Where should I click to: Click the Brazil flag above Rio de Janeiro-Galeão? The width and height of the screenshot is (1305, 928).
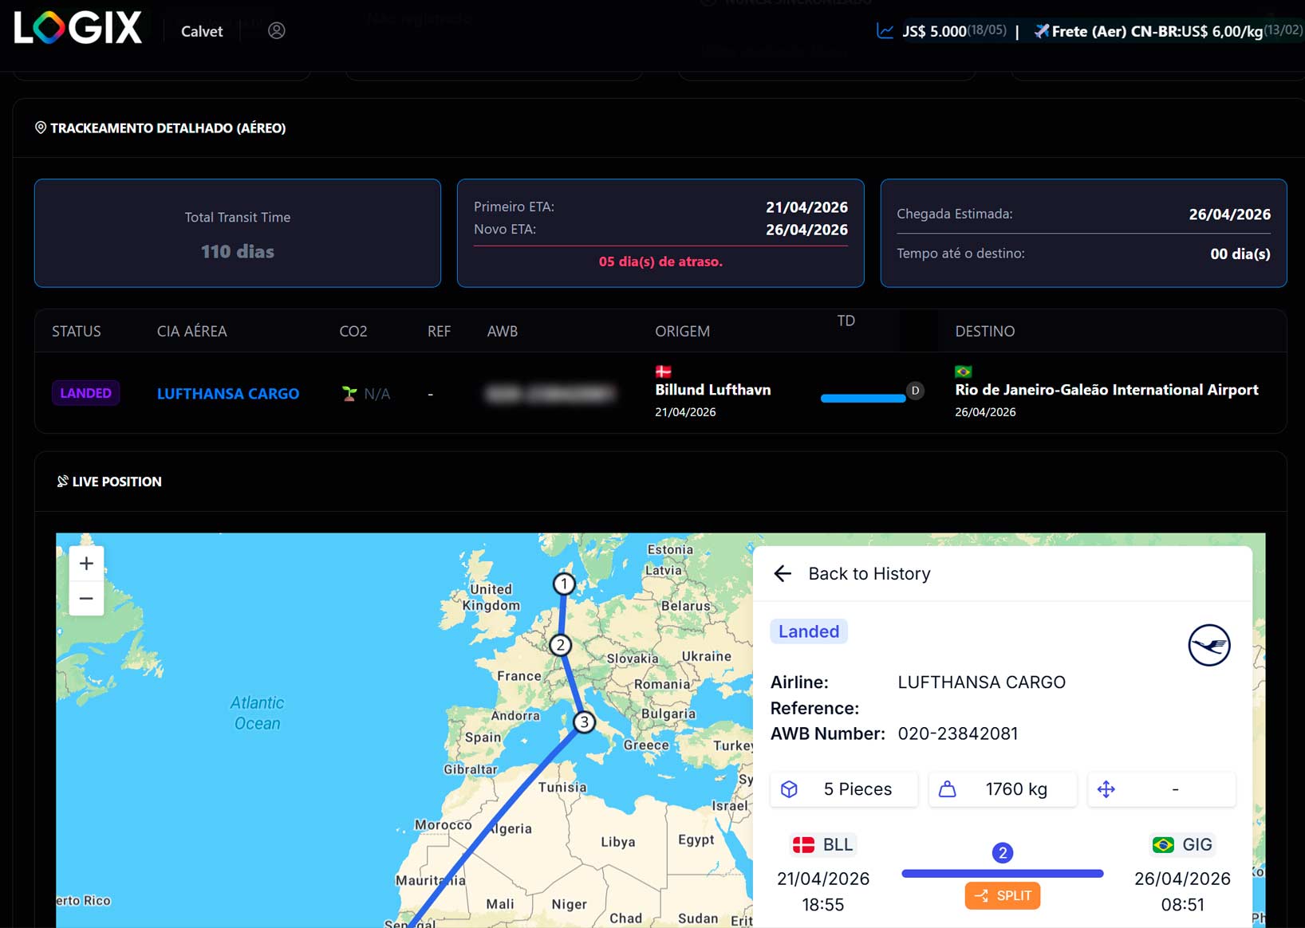click(964, 371)
